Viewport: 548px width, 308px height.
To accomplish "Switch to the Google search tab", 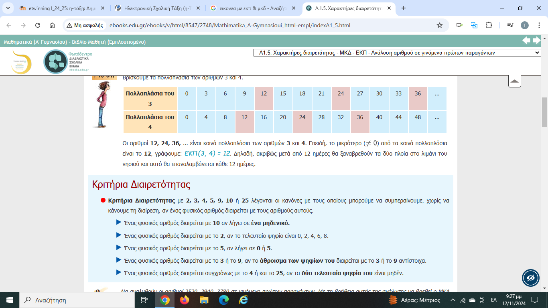I will 252,8.
